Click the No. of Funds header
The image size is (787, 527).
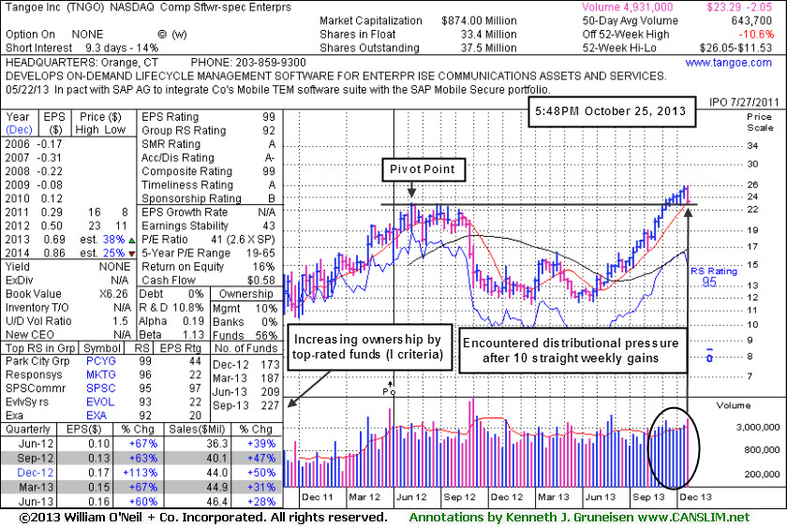(x=245, y=348)
